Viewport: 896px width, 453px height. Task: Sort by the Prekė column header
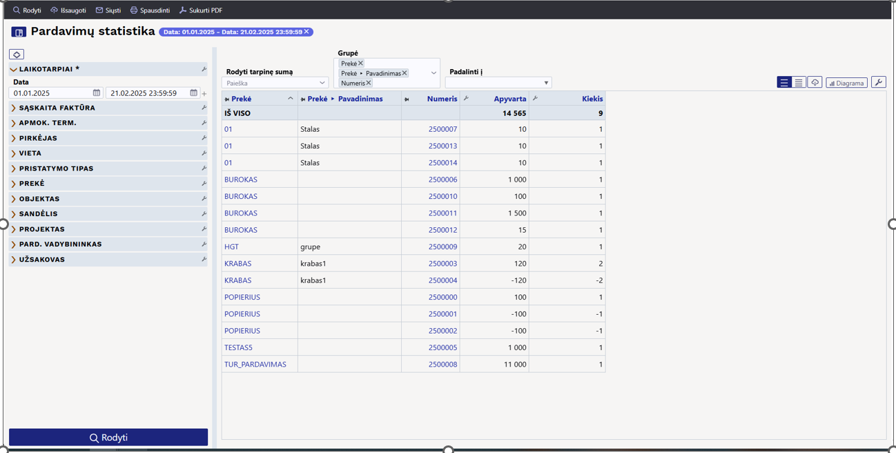click(x=242, y=99)
